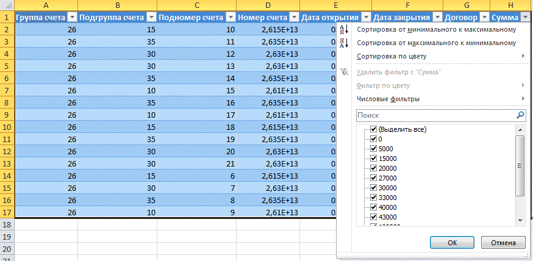The image size is (533, 261).
Task: Uncheck the 27000 filter checkbox
Action: coord(373,178)
